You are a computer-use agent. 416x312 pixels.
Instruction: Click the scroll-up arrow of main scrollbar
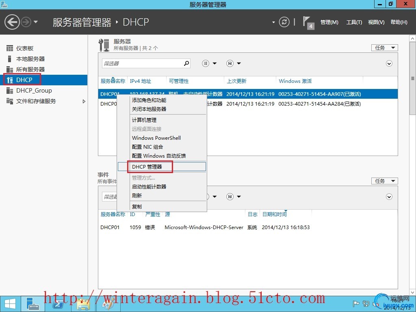coord(413,39)
